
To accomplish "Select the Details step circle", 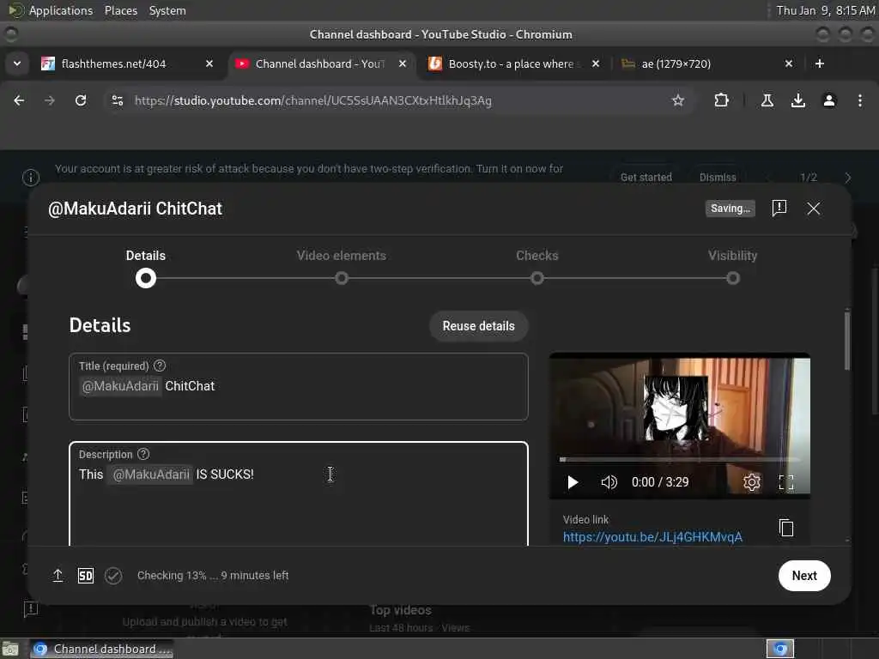I will pos(146,278).
